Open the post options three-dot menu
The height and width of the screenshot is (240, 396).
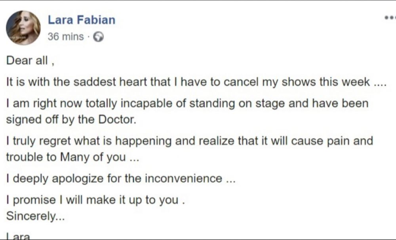click(x=390, y=18)
